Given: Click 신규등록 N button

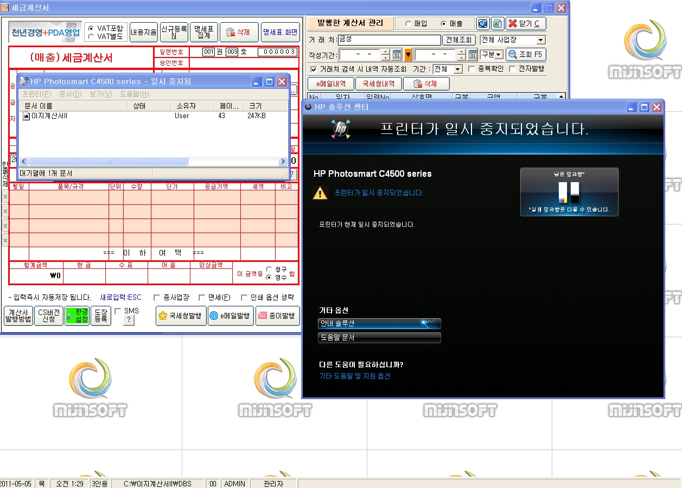Looking at the screenshot, I should (x=174, y=32).
